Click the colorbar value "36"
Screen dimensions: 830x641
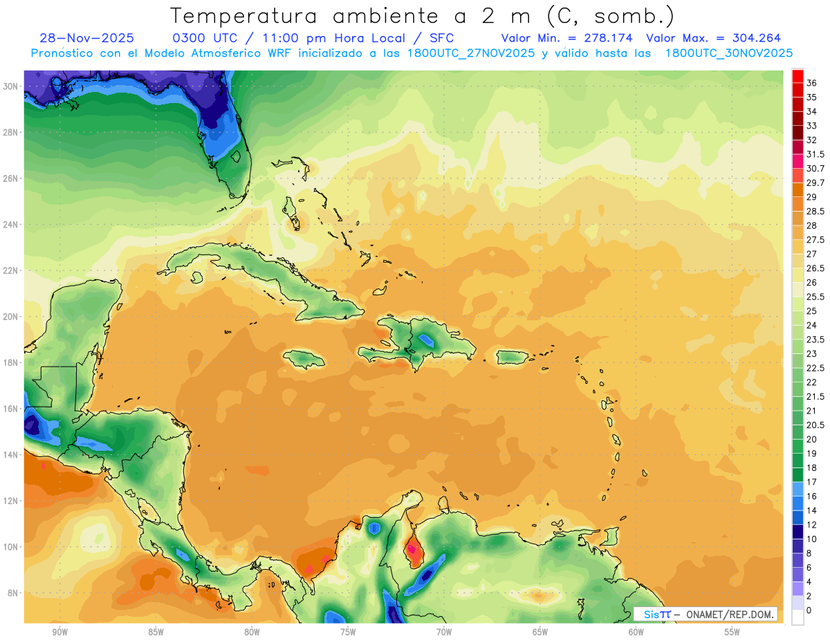[x=812, y=83]
